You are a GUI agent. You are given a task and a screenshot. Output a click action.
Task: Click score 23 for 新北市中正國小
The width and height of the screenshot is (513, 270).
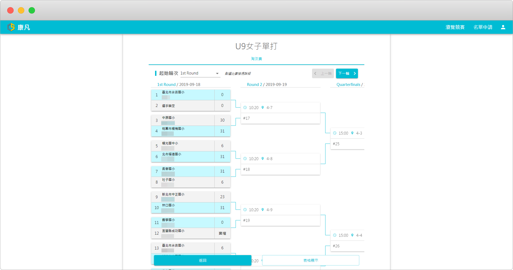pos(222,197)
